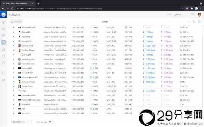Click the 'Network' page heading

pos(15,15)
